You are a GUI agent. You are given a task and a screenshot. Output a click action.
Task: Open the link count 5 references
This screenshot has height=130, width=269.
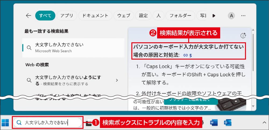[x=187, y=55]
